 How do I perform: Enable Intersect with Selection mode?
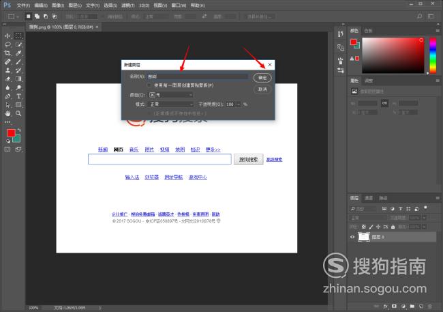[x=55, y=16]
